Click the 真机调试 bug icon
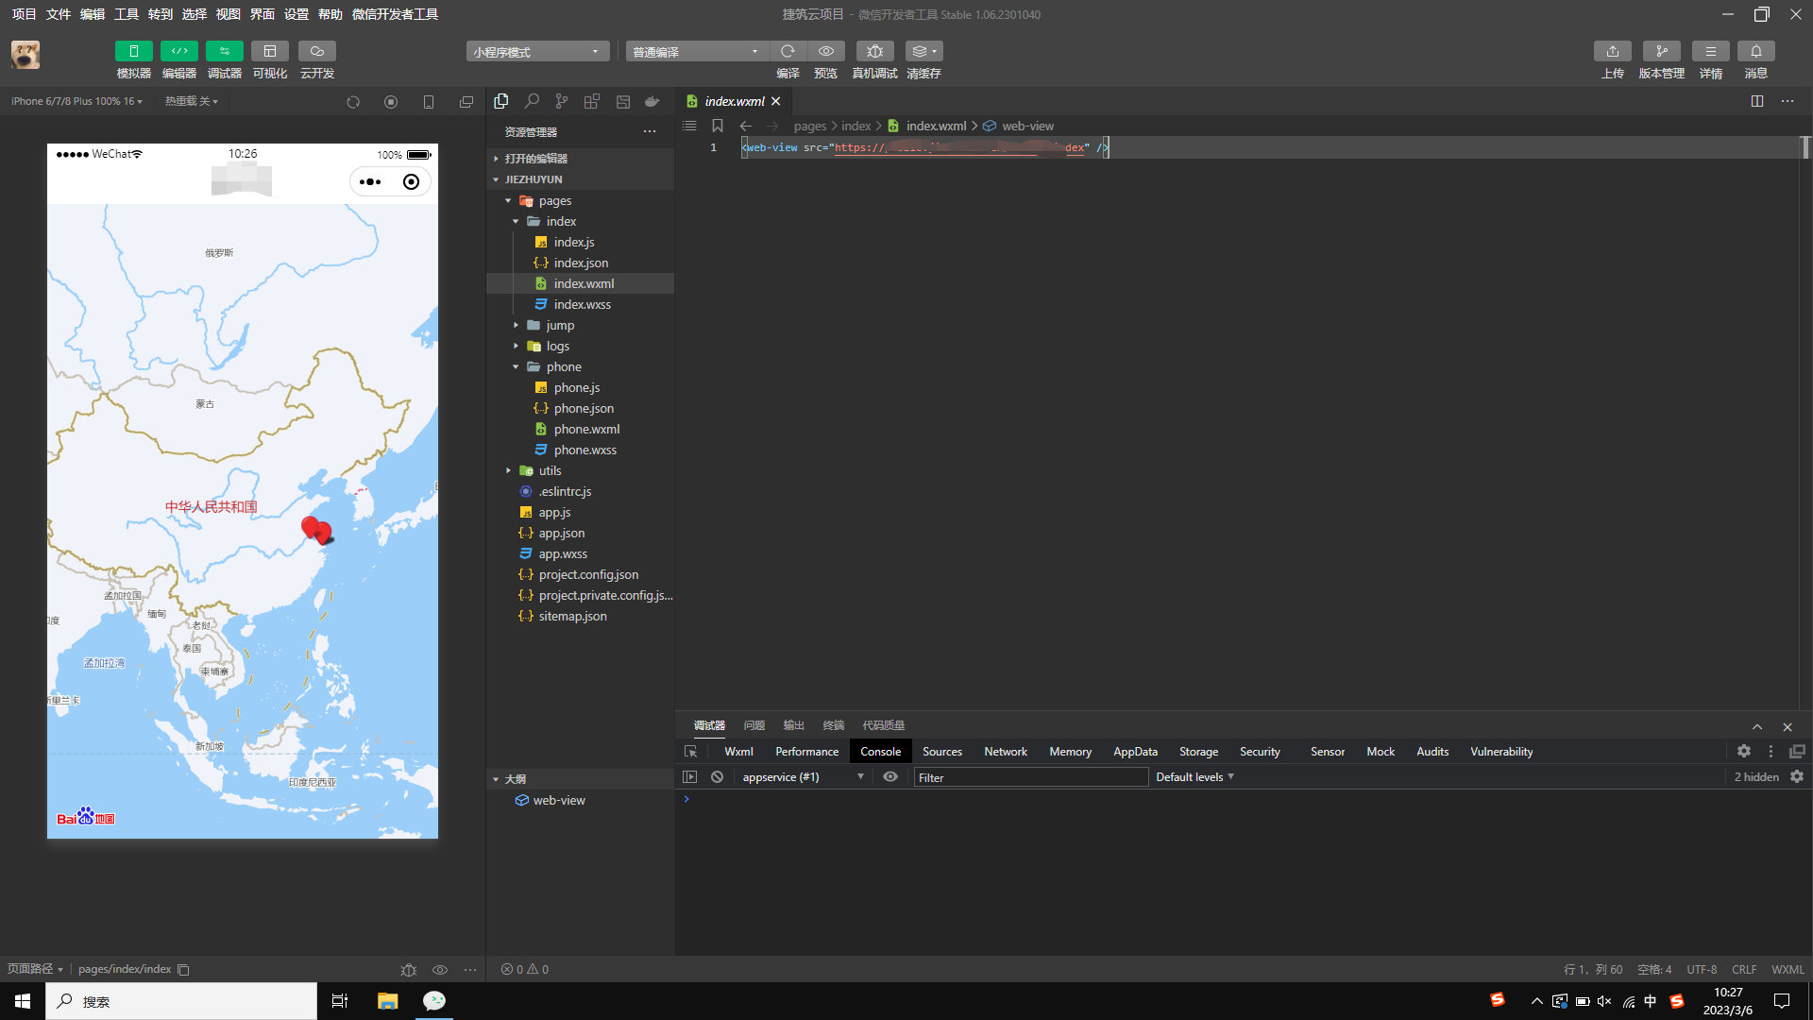This screenshot has width=1813, height=1020. point(874,51)
